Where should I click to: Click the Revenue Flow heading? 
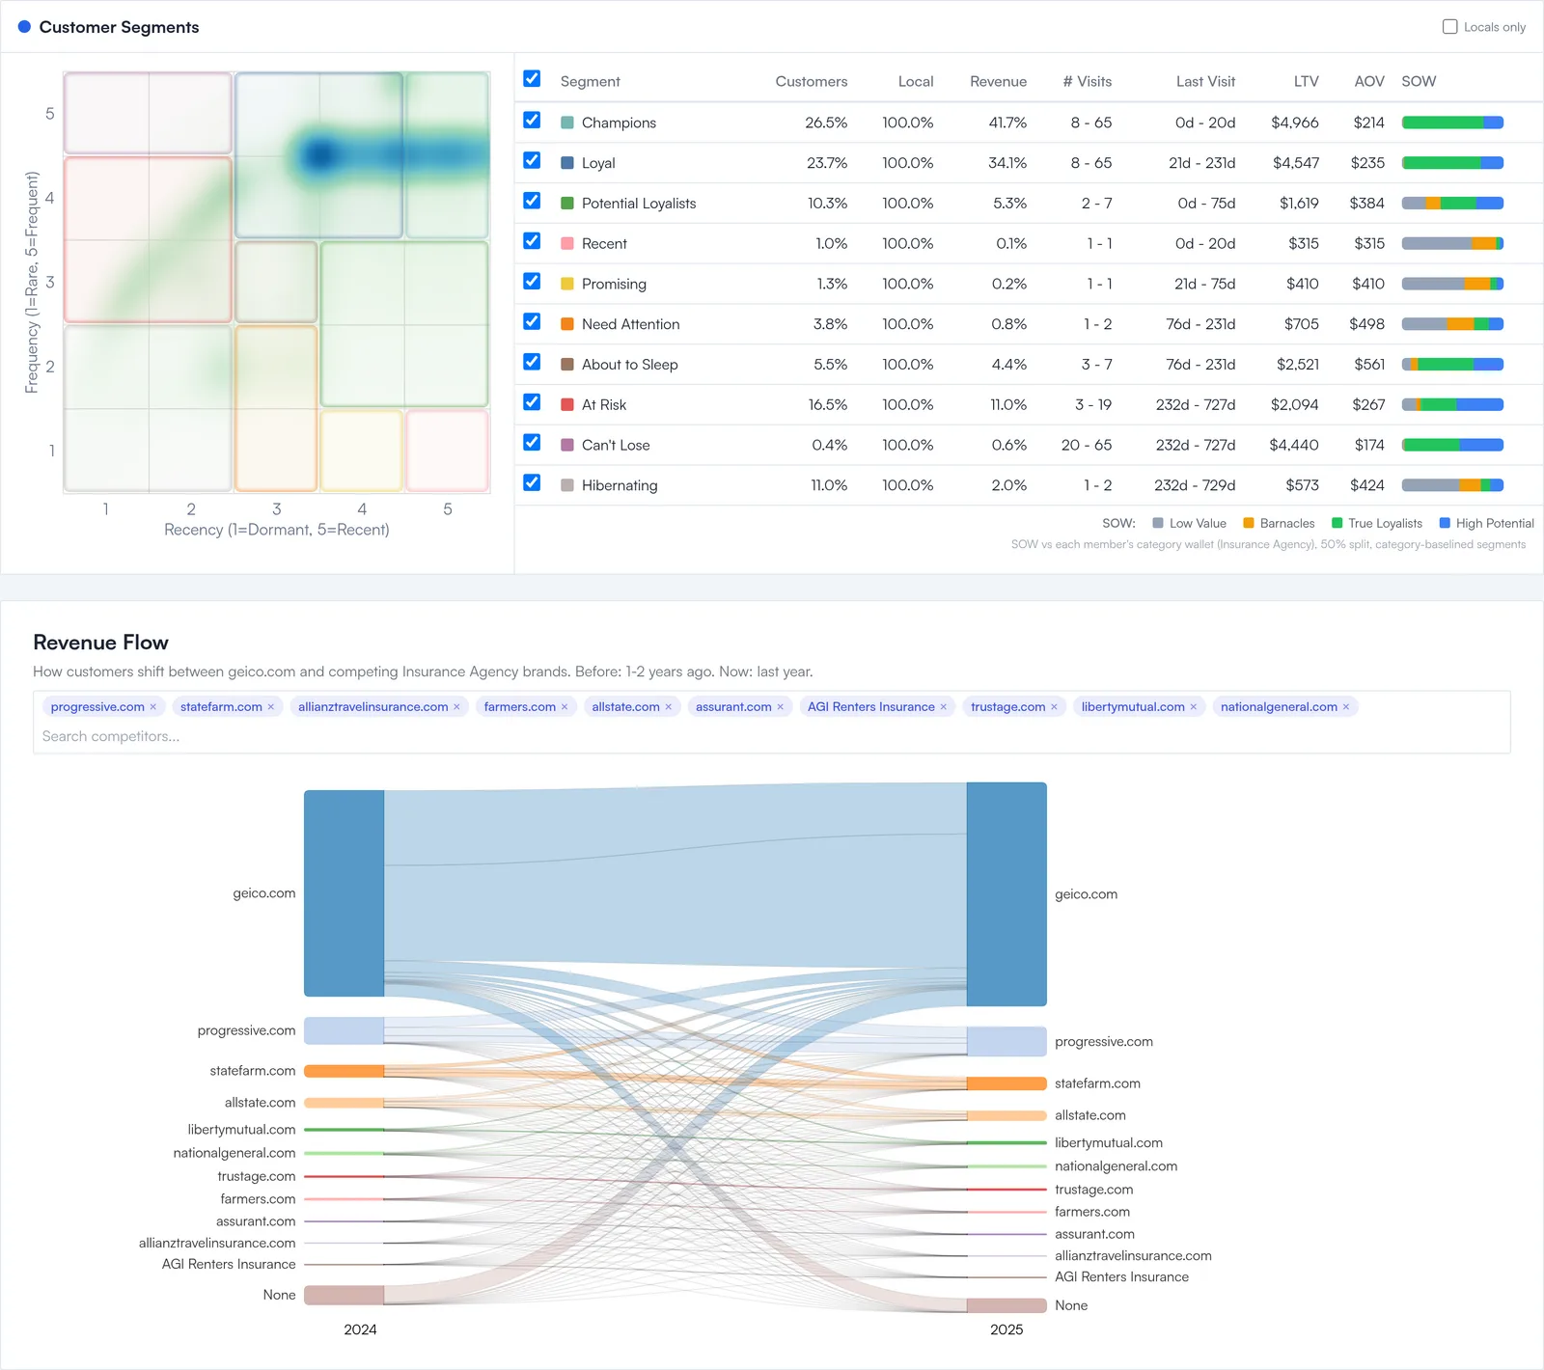[100, 643]
